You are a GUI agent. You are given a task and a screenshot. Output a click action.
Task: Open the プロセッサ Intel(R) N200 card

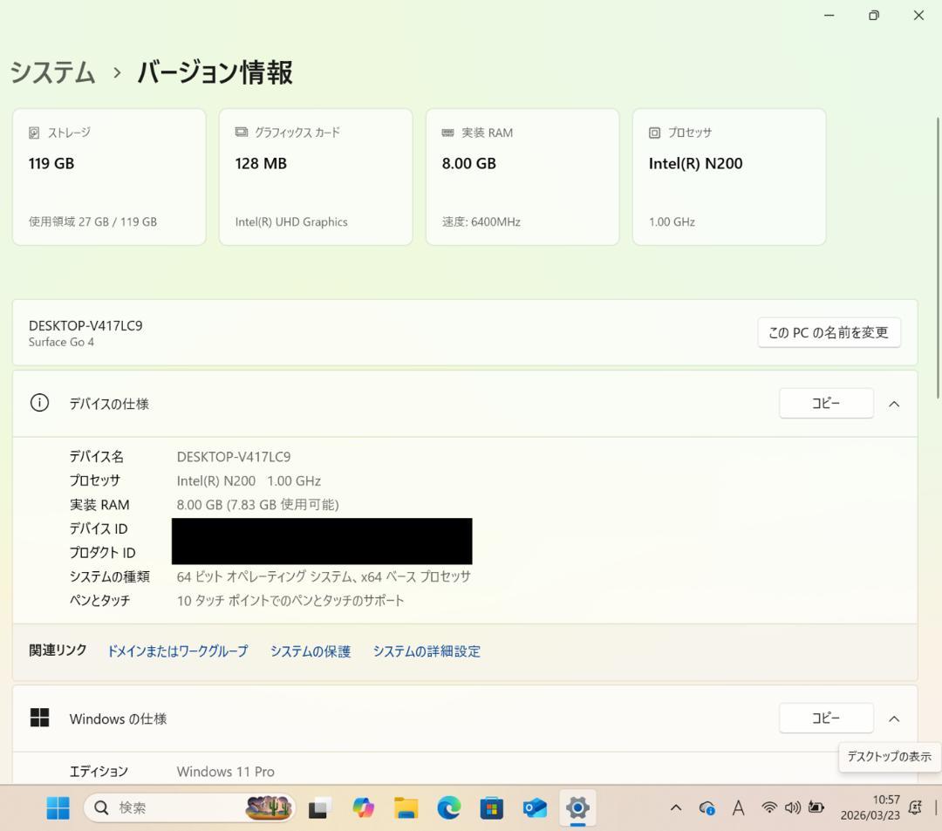click(728, 177)
